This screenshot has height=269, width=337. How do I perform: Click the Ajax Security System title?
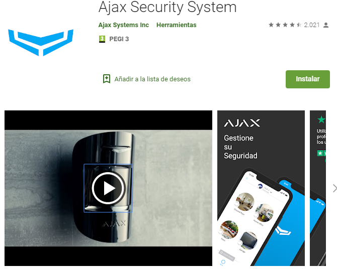pyautogui.click(x=167, y=8)
